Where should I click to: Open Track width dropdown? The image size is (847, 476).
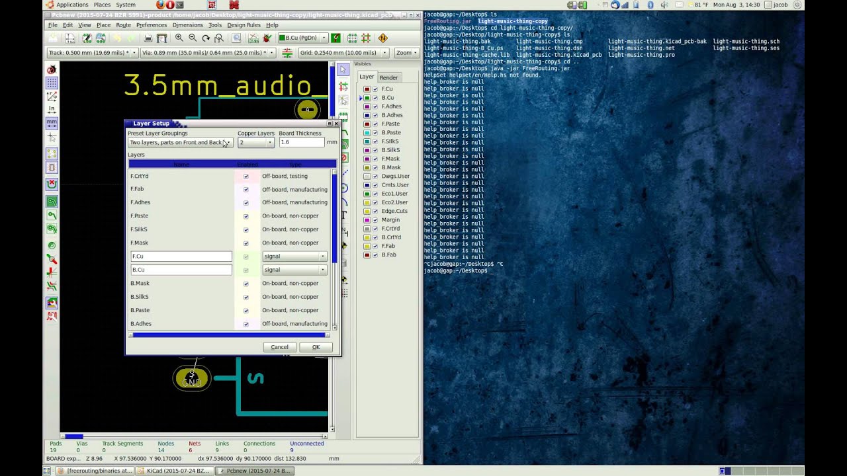[x=93, y=53]
